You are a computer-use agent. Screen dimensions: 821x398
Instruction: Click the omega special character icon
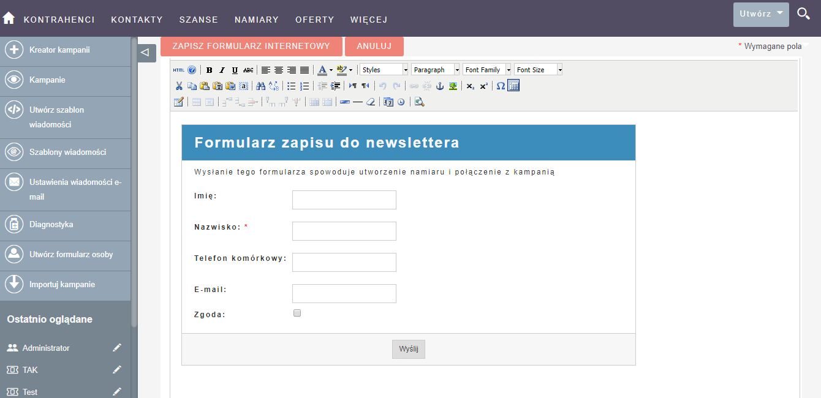501,86
